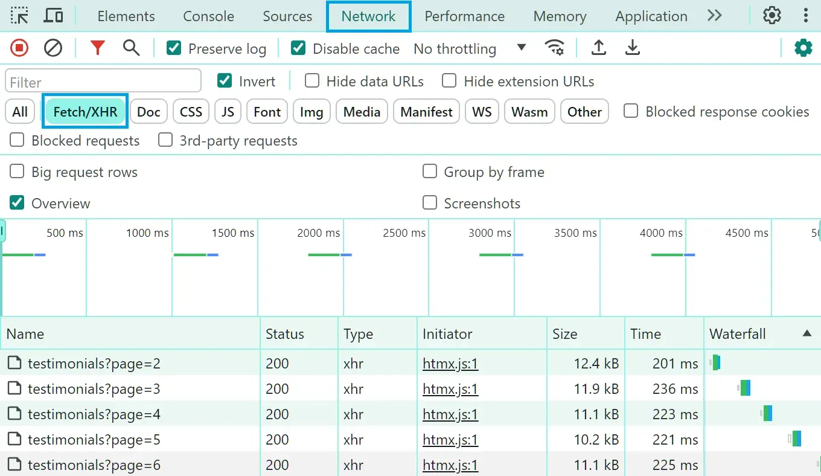Clear the network log
821x476 pixels.
tap(53, 48)
